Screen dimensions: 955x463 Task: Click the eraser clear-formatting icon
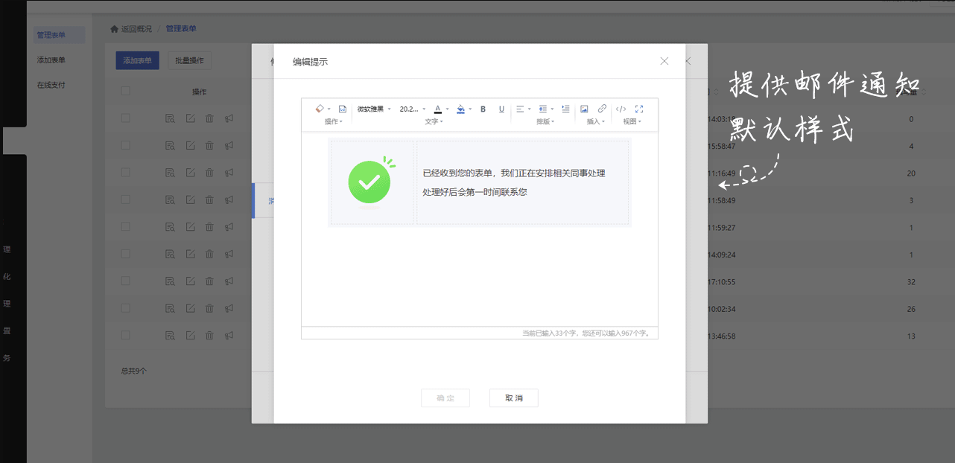[x=319, y=109]
